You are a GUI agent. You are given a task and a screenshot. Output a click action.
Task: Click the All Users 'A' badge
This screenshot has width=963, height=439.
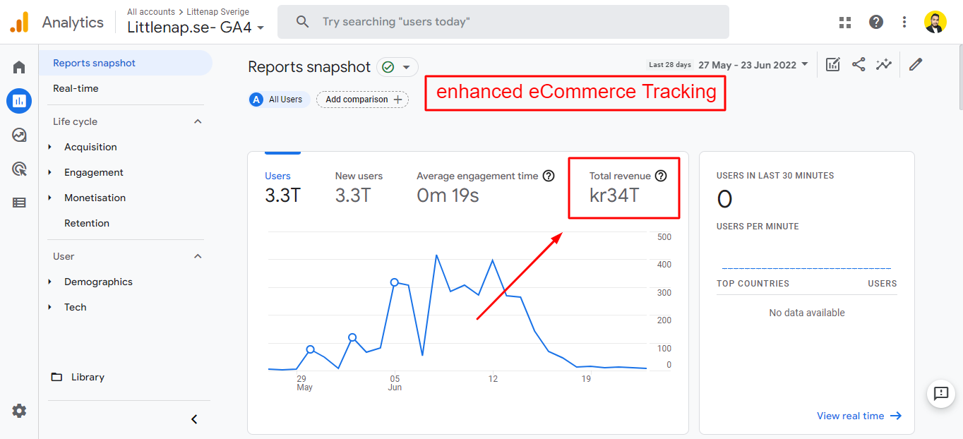256,100
